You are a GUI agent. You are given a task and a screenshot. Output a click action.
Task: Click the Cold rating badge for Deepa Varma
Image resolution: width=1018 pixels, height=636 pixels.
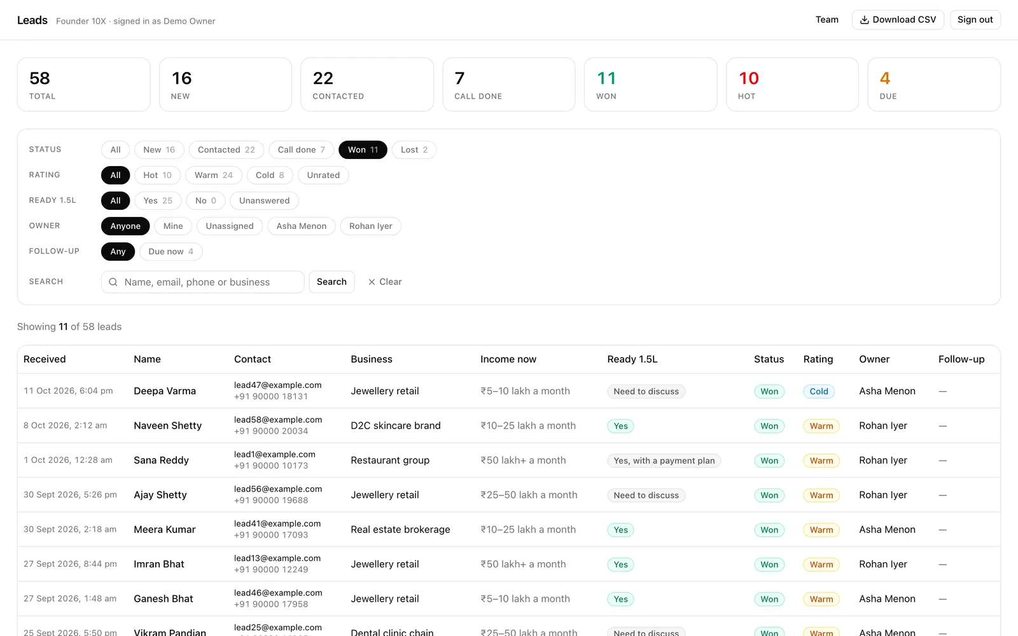click(819, 391)
